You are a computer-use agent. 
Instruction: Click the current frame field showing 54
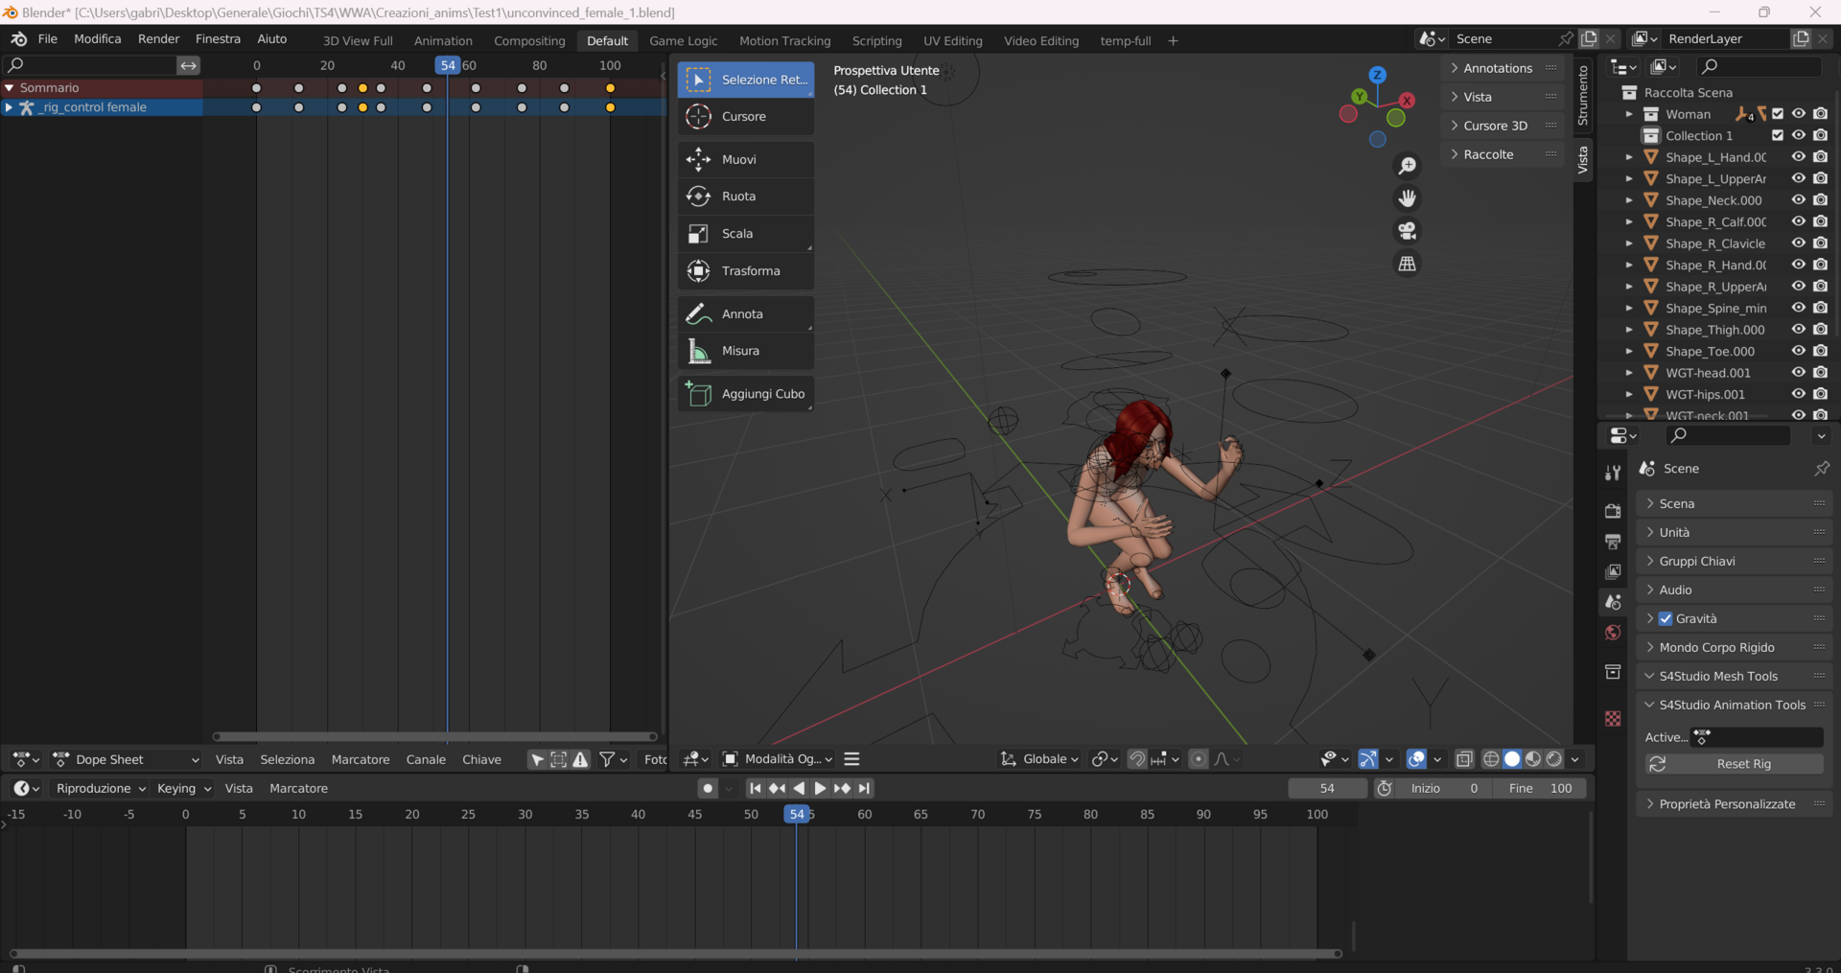[1327, 788]
